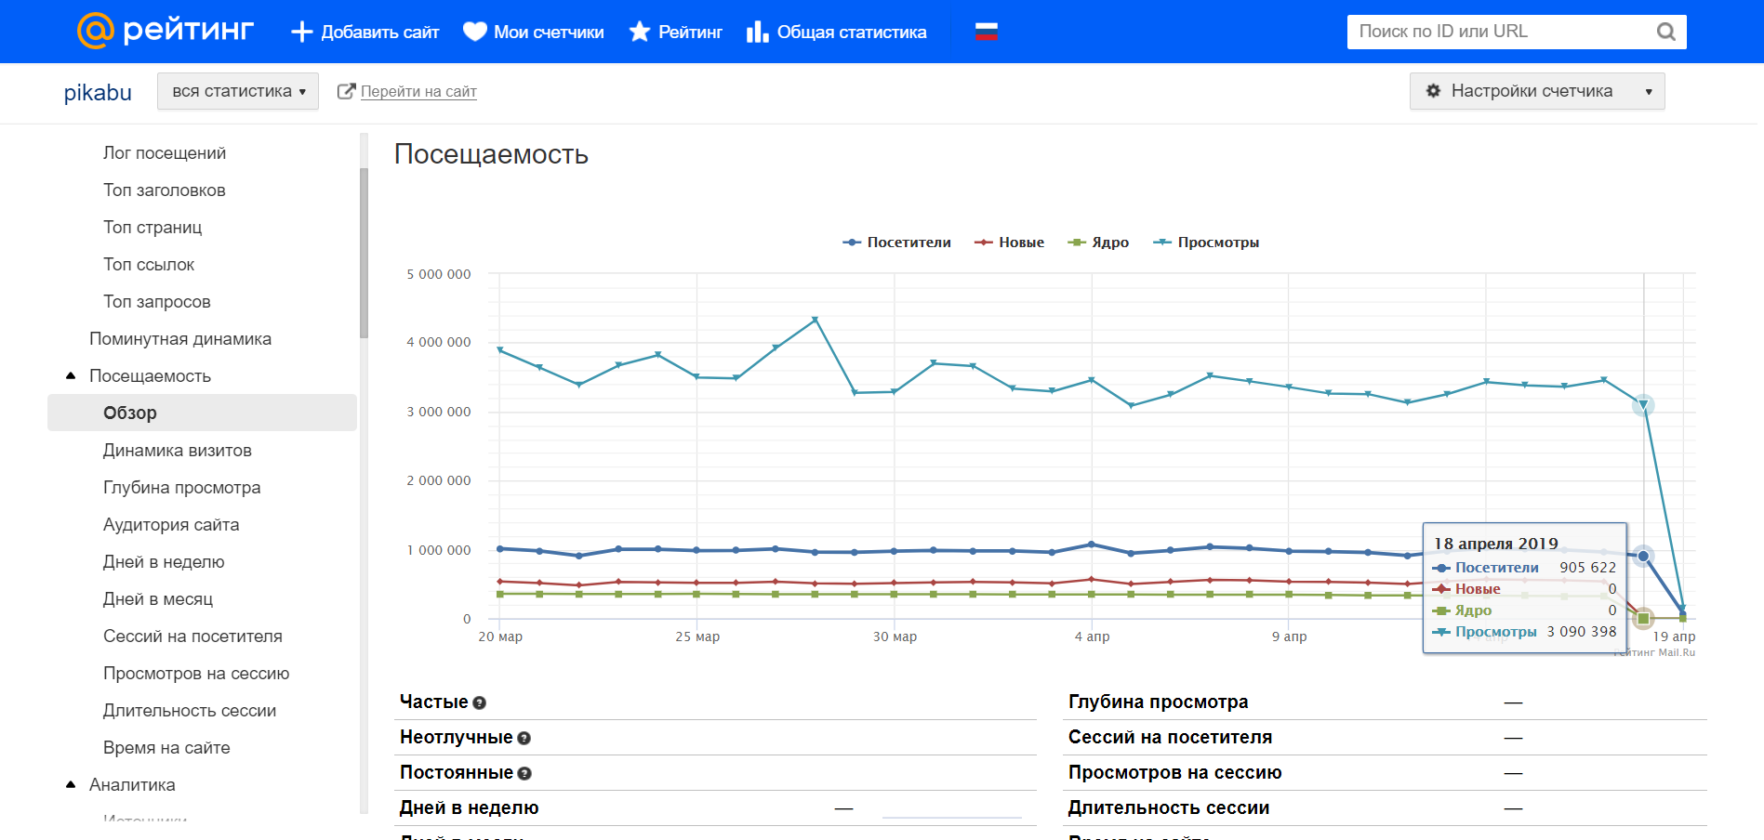1764x840 pixels.
Task: Open Время на сайте in sidebar
Action: pyautogui.click(x=166, y=748)
